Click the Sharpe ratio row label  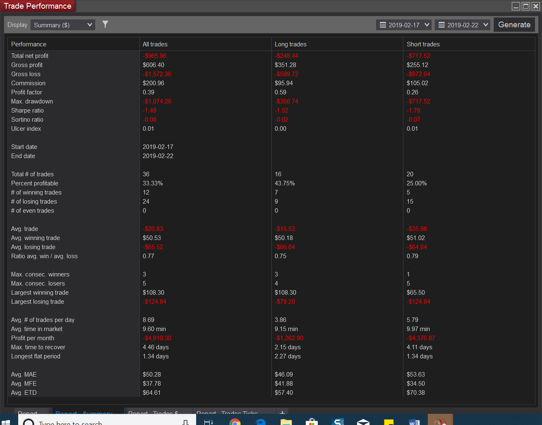(27, 110)
